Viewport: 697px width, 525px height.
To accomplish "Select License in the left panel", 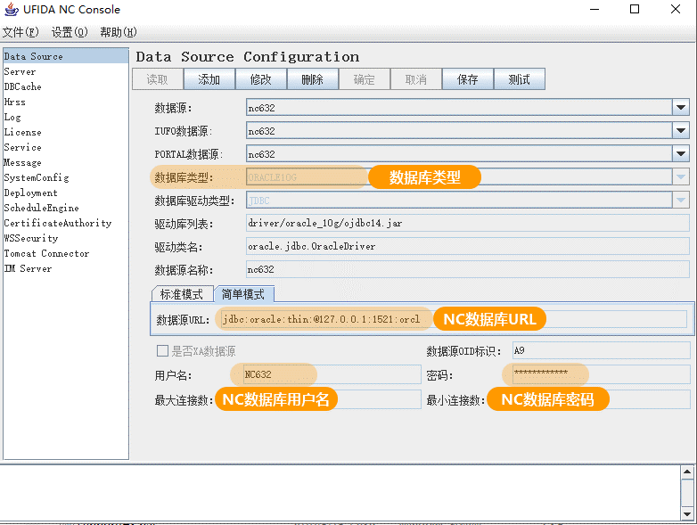I will [x=22, y=132].
